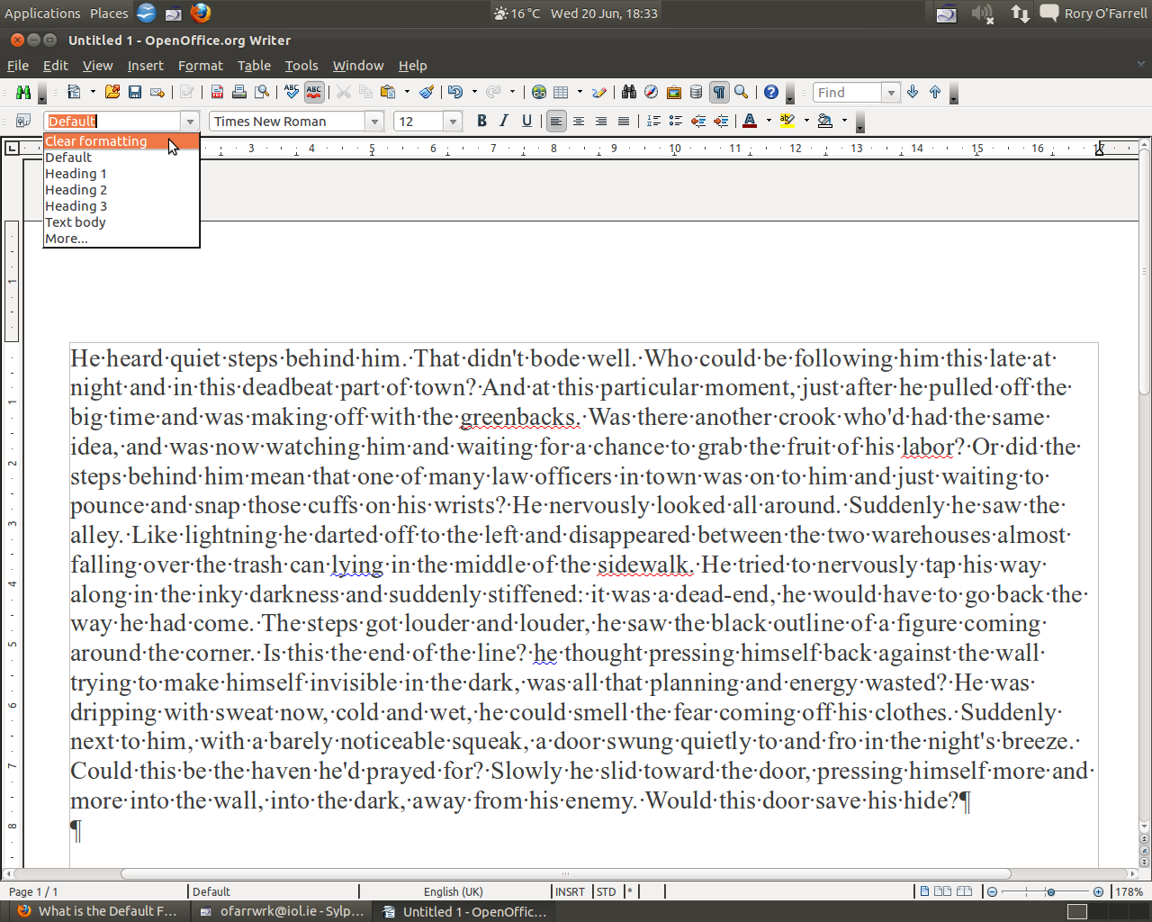Open the Undo history dropdown arrow

[x=474, y=92]
